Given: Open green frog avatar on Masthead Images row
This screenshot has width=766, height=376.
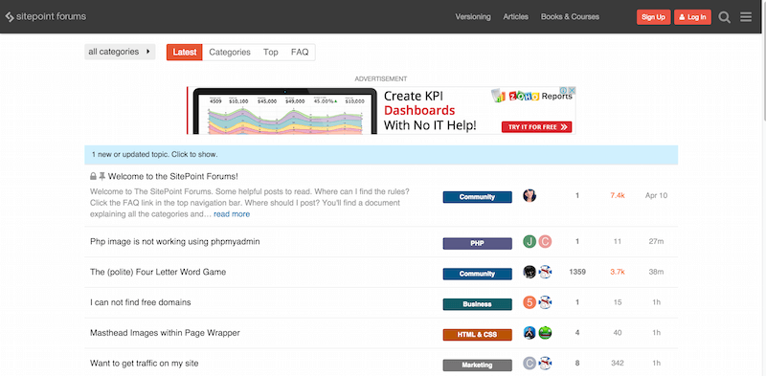Looking at the screenshot, I should [x=545, y=333].
